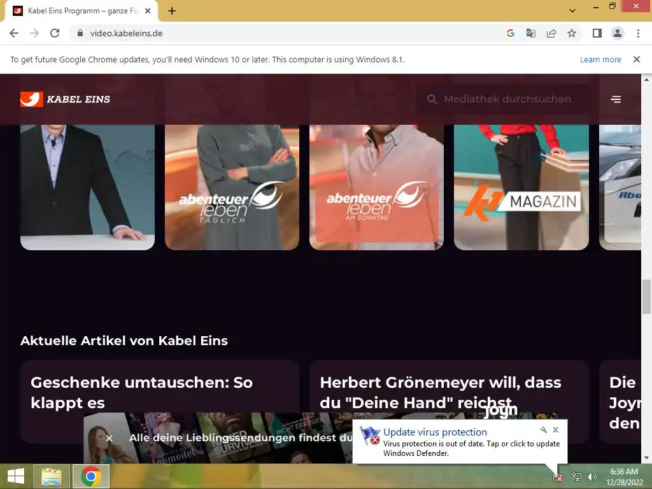
Task: Open the Abenteuer Leben täglich show card
Action: click(x=232, y=187)
